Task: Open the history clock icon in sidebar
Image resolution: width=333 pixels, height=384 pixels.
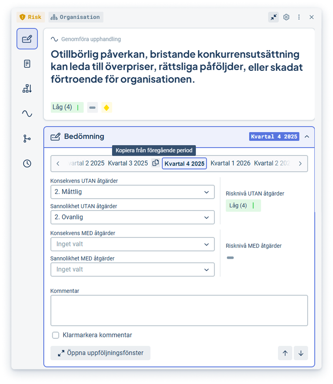Action: click(x=27, y=163)
